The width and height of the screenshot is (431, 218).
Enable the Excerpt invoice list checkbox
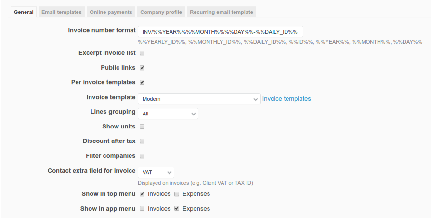(x=142, y=53)
